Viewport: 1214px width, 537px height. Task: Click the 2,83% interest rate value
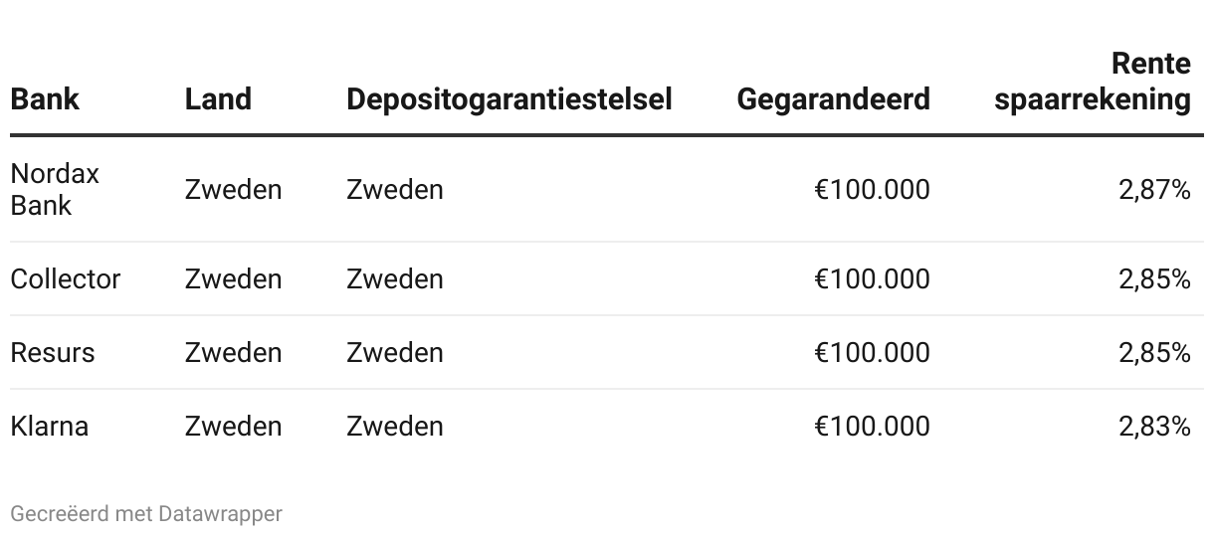(1154, 427)
